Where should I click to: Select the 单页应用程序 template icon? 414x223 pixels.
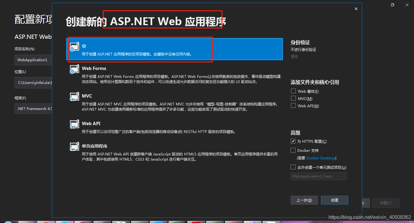75,147
